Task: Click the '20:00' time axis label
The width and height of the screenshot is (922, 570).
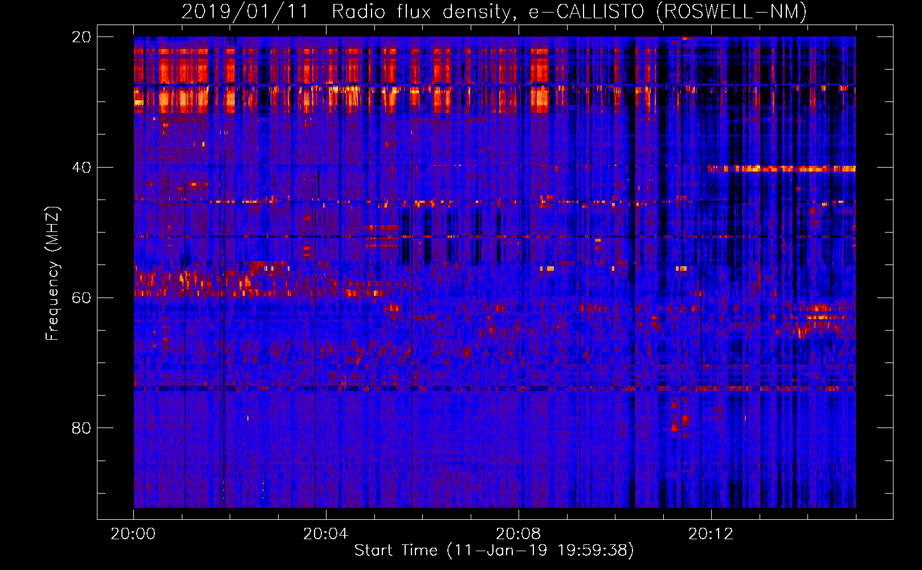Action: [133, 534]
